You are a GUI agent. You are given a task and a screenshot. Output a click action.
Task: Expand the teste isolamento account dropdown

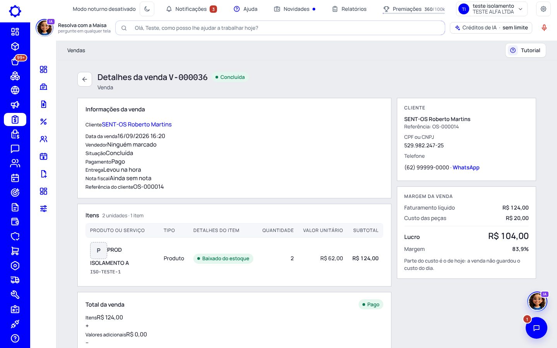pos(492,9)
